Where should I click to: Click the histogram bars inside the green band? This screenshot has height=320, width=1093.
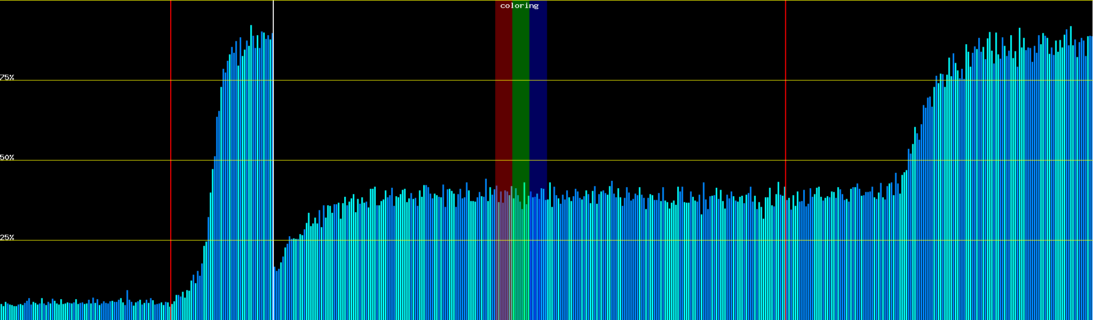(520, 256)
